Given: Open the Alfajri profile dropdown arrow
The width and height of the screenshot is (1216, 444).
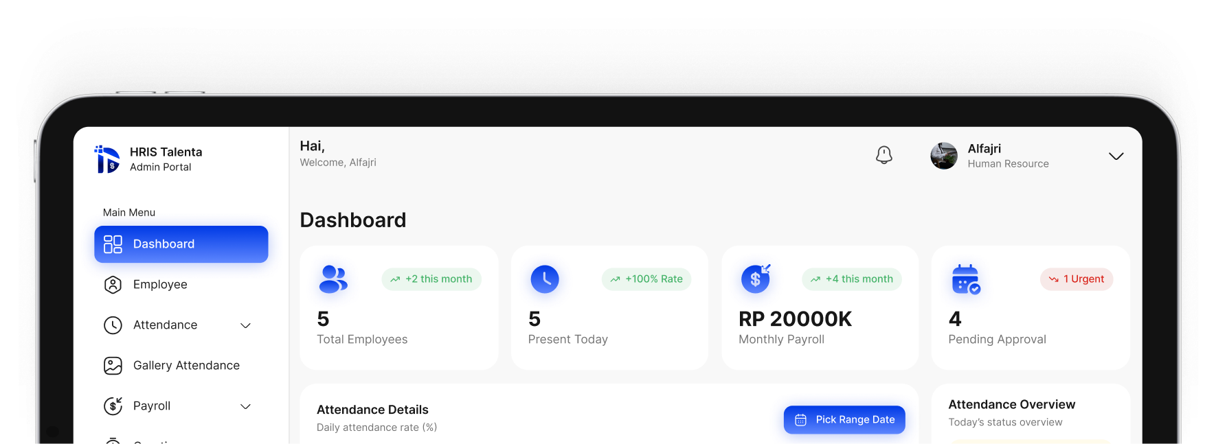Looking at the screenshot, I should (x=1116, y=156).
